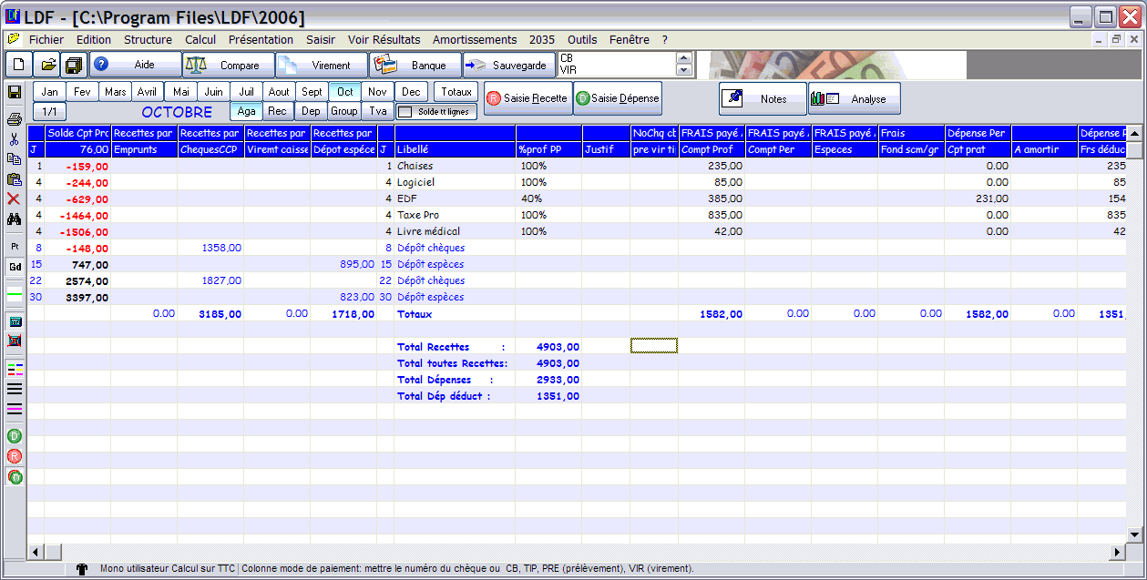
Task: Open the Structure menu
Action: pos(148,40)
